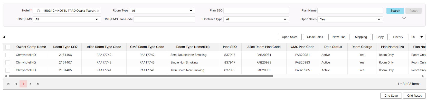Viewport: 427px width, 102px height.
Task: Select the Semi Double Non Smoking row checkbox
Action: 8,55
